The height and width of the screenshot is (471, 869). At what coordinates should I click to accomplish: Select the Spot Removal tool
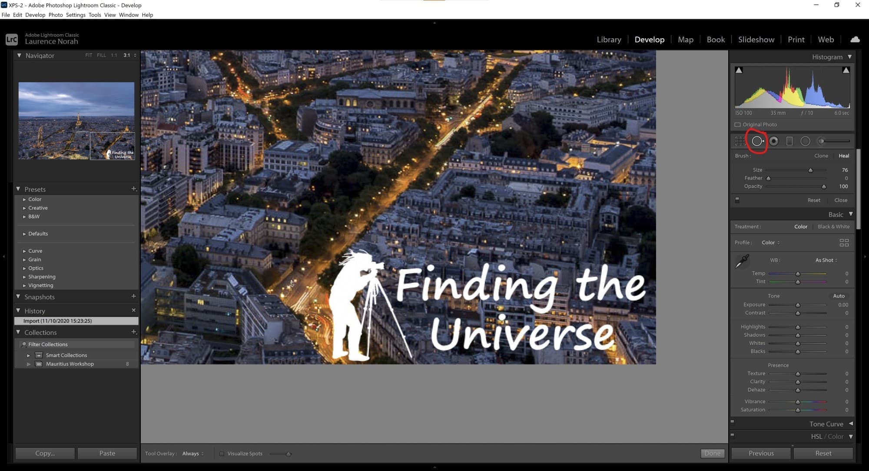[757, 141]
